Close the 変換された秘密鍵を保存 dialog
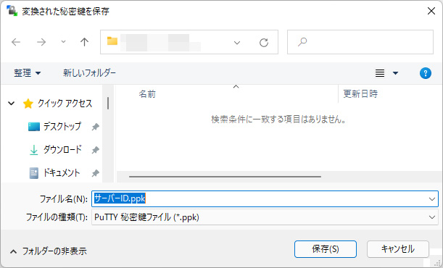The width and height of the screenshot is (443, 268). click(431, 11)
